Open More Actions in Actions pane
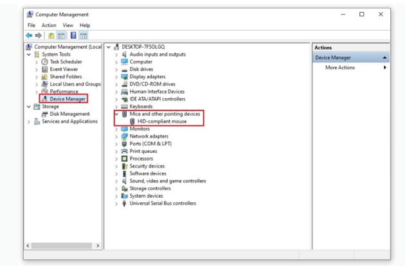Viewport: 405px width, 269px height. 339,67
